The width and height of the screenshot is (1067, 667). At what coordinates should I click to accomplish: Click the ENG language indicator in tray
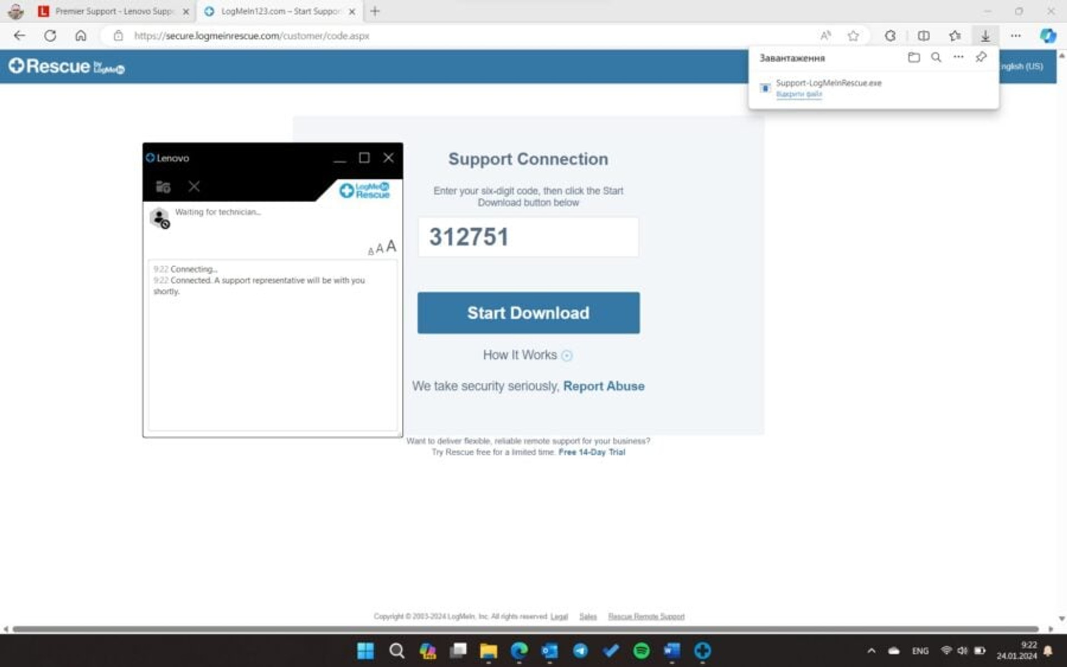920,651
